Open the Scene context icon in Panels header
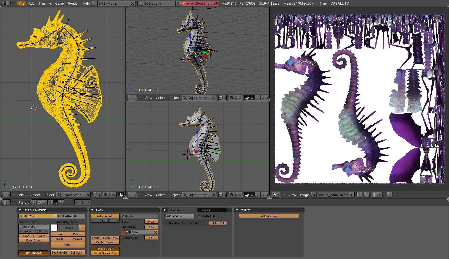The width and height of the screenshot is (449, 259). click(x=61, y=202)
